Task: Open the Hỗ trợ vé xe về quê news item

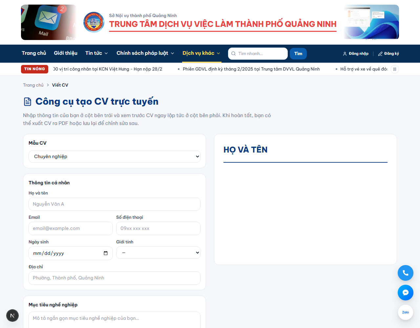Action: click(364, 69)
